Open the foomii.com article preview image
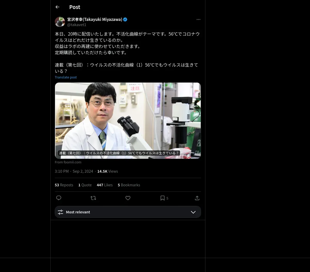This screenshot has height=272, width=310. tap(128, 121)
